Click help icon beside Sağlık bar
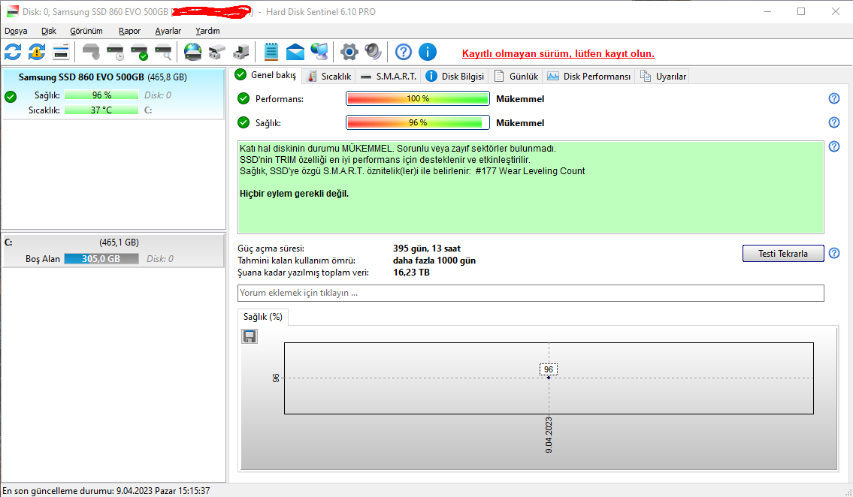This screenshot has height=497, width=853. coord(834,122)
